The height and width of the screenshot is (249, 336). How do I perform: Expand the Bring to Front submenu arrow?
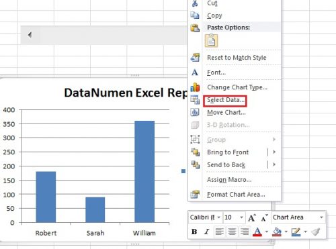click(x=274, y=152)
